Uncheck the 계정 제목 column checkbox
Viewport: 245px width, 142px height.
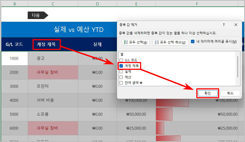click(x=121, y=66)
